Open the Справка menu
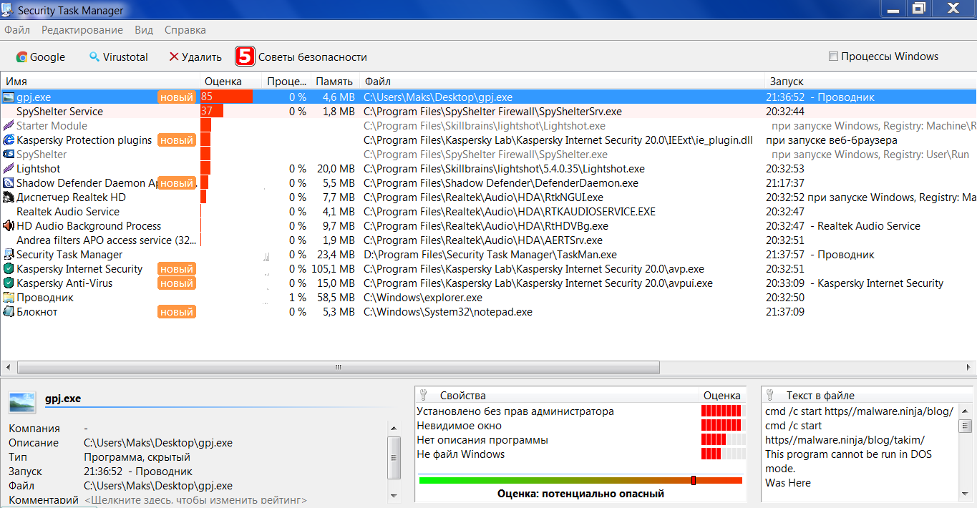 [x=185, y=30]
